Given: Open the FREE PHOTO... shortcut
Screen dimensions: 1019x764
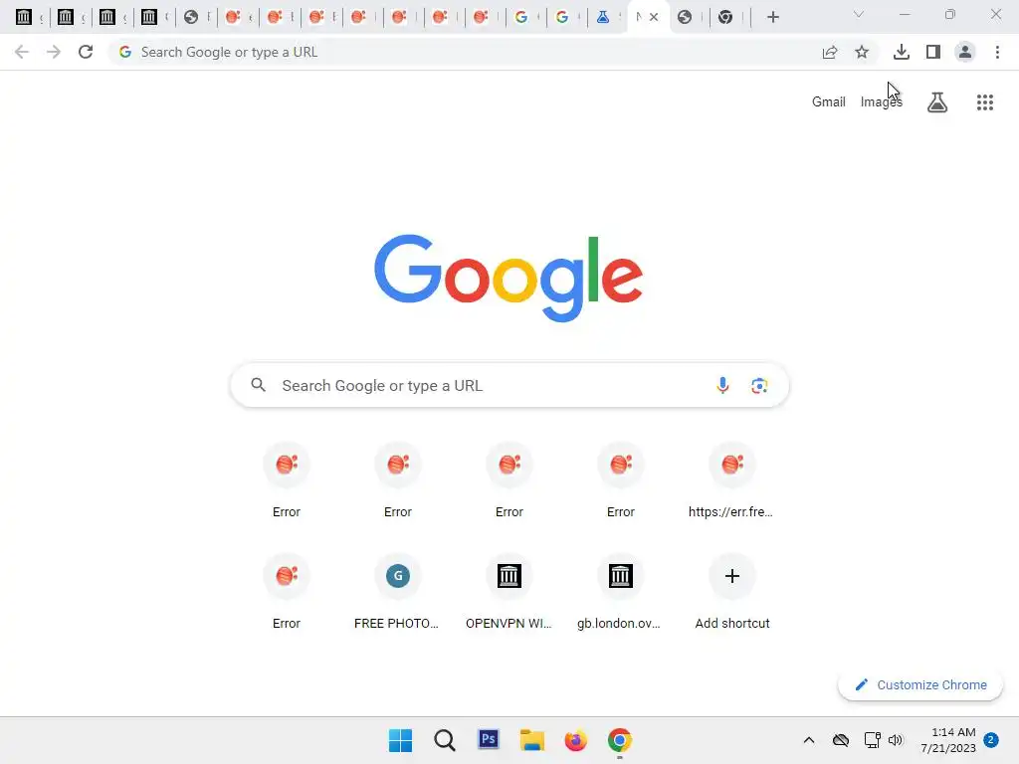Looking at the screenshot, I should [x=398, y=592].
